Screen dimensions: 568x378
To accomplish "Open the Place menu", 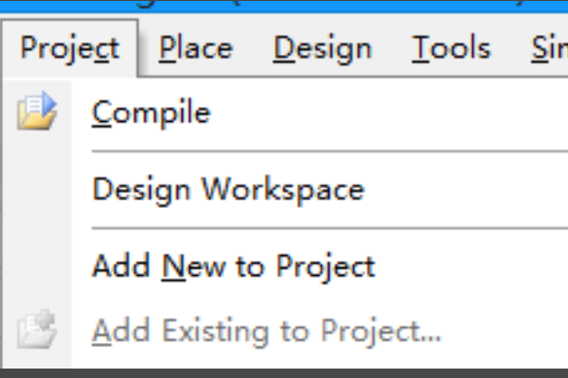I will pos(196,48).
